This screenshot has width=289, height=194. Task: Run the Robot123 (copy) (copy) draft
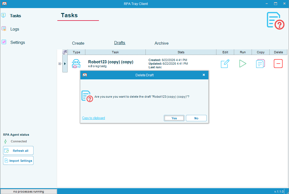click(243, 64)
